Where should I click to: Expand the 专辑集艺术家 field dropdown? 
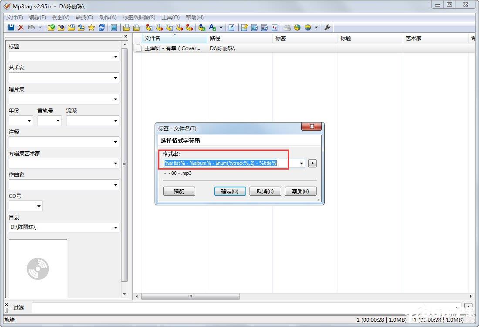pos(115,163)
